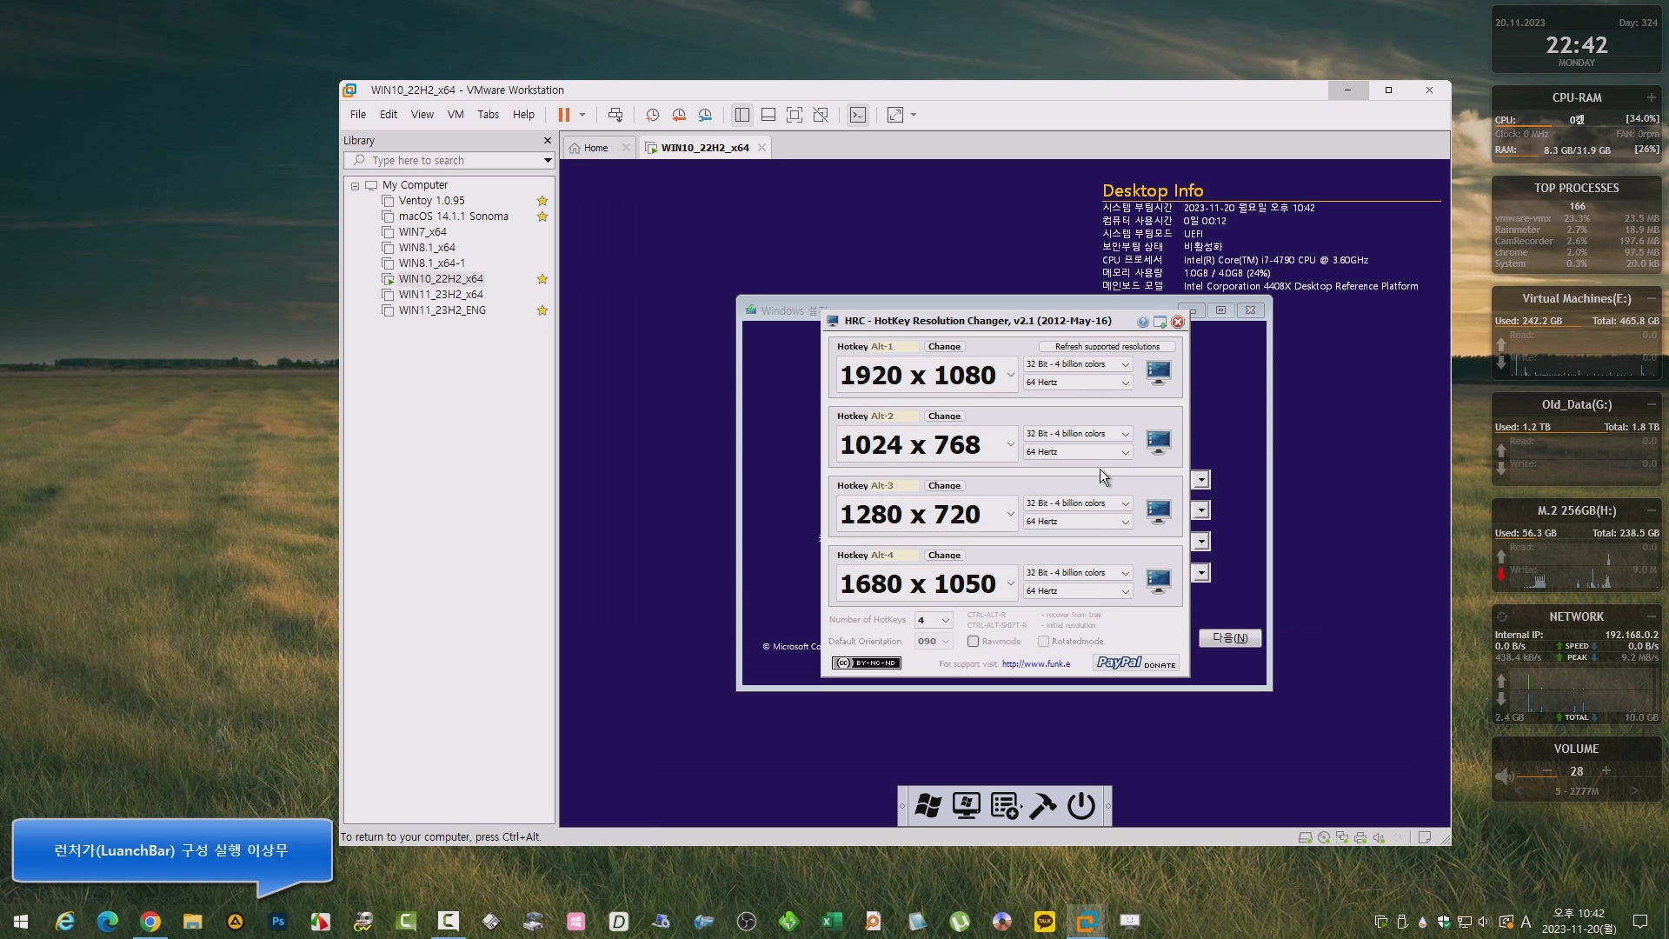Take a snapshot of this virtual machine
The width and height of the screenshot is (1669, 939).
pos(652,115)
